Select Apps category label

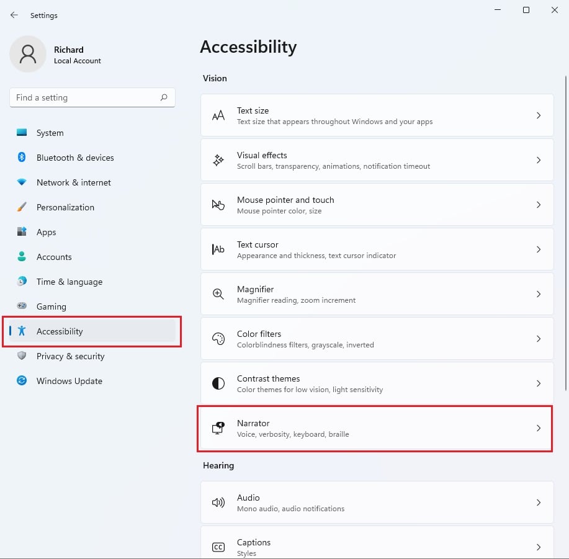point(46,232)
